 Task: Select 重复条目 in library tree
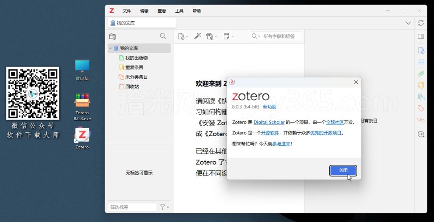pos(131,67)
